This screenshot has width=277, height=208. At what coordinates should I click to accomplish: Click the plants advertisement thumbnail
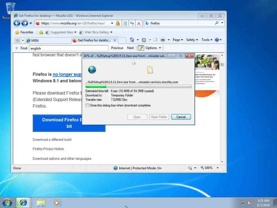pos(207,62)
